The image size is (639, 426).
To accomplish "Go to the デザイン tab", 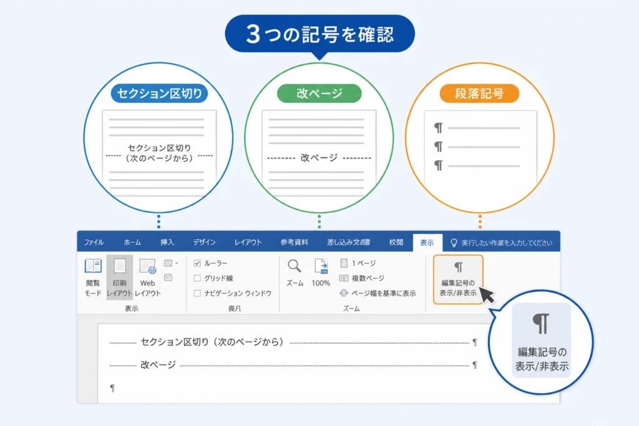I will [204, 243].
